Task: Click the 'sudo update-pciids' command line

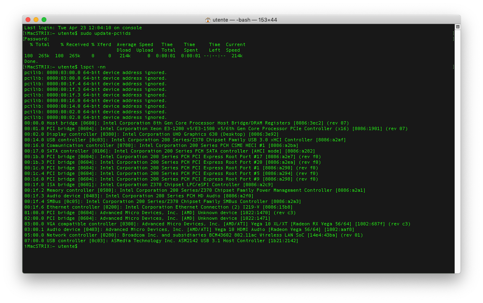Action: point(78,33)
